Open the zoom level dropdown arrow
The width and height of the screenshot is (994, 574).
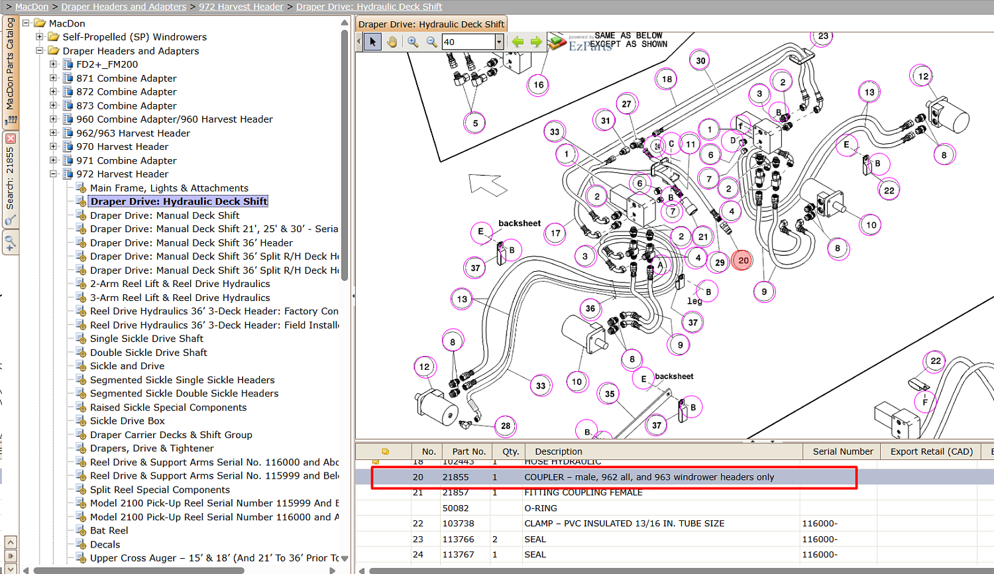(499, 42)
